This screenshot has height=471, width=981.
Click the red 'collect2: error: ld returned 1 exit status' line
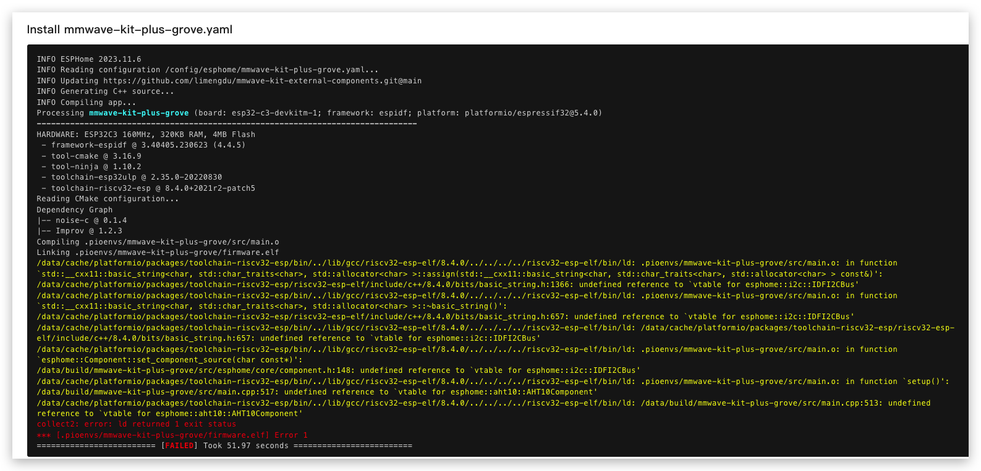coord(137,424)
